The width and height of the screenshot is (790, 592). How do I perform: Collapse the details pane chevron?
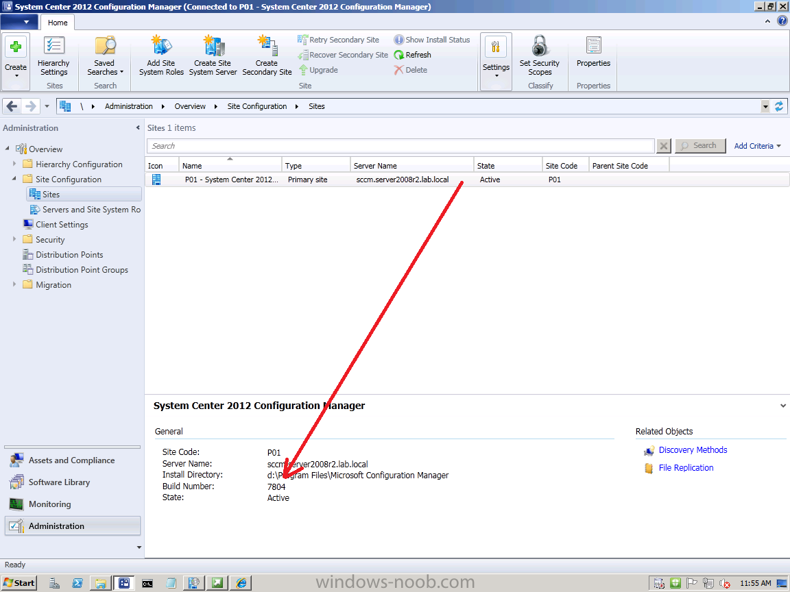783,406
